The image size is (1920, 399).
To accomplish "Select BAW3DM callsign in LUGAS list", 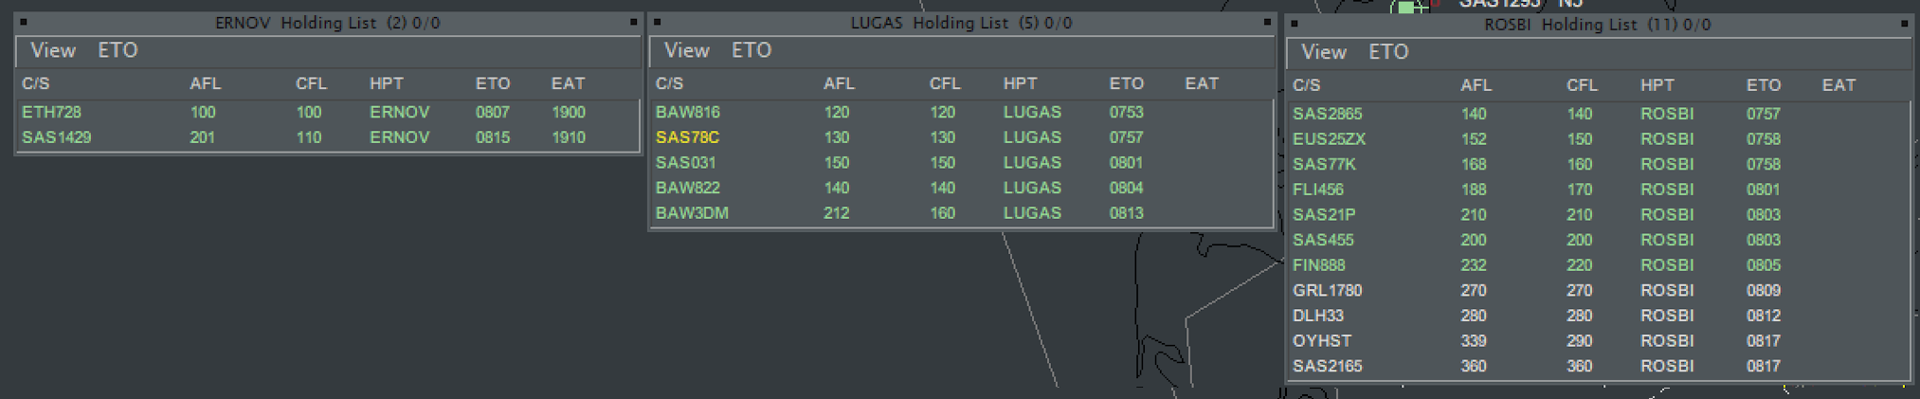I will click(692, 213).
